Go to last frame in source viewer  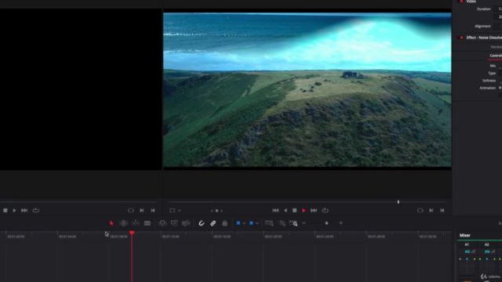[x=24, y=211]
